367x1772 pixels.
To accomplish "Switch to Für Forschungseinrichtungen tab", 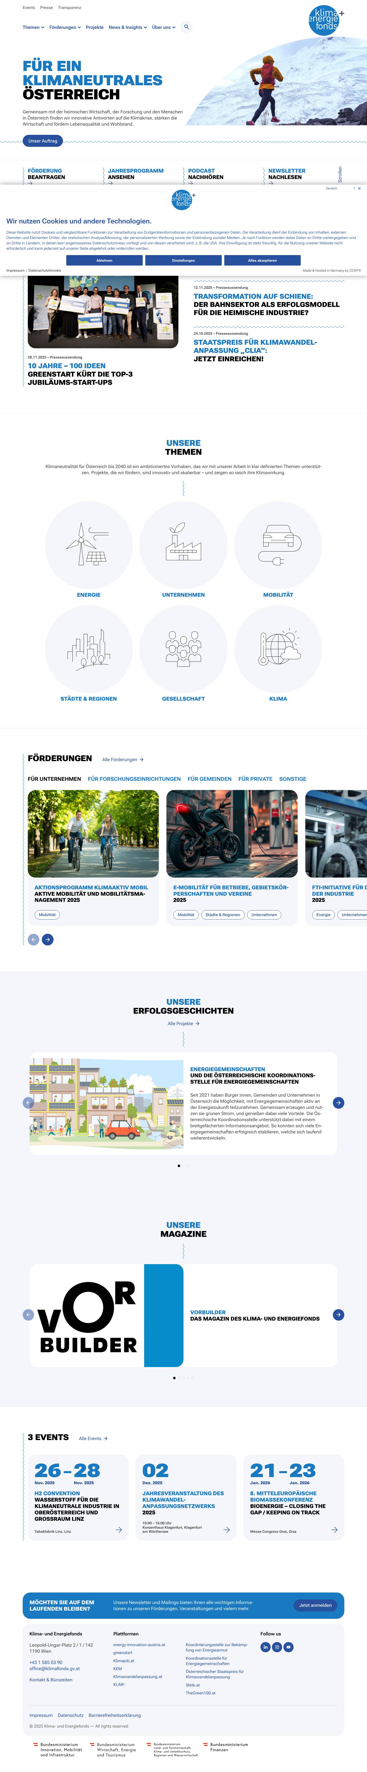I will [135, 779].
